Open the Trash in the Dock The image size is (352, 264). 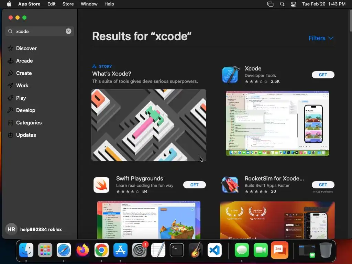point(326,250)
